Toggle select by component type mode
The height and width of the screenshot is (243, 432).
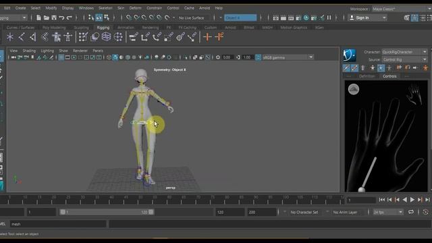pos(107,18)
